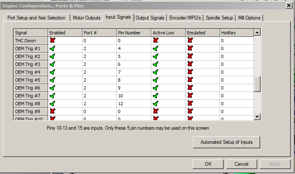Confirm with the OK button
The image size is (295, 174).
pyautogui.click(x=208, y=164)
